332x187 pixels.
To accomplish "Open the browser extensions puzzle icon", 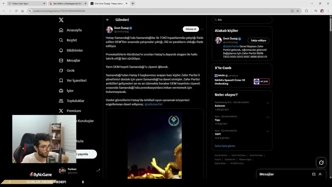I will (x=307, y=11).
